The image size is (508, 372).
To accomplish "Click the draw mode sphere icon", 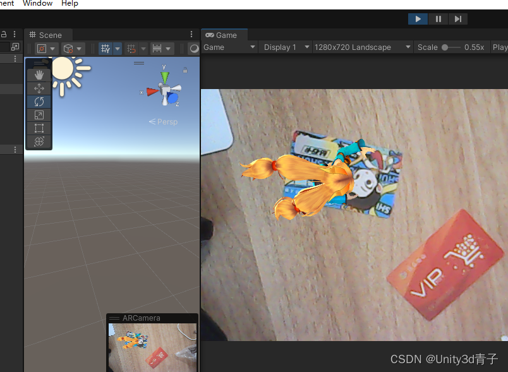I will tap(194, 49).
